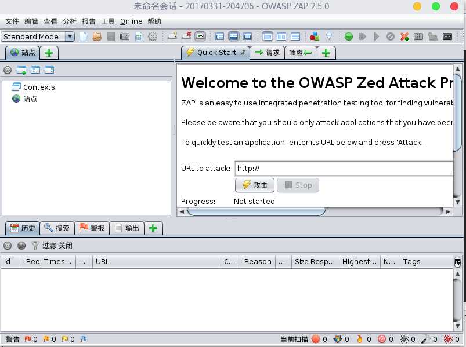
Task: Click the URL column header
Action: [x=157, y=262]
